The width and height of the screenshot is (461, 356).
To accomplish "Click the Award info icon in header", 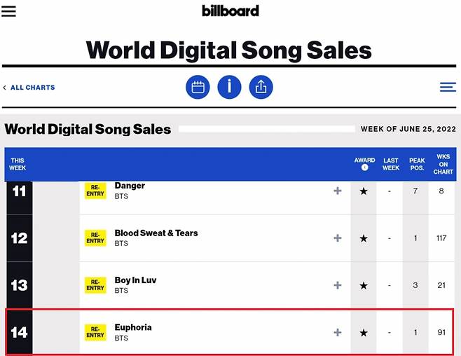I will (364, 168).
